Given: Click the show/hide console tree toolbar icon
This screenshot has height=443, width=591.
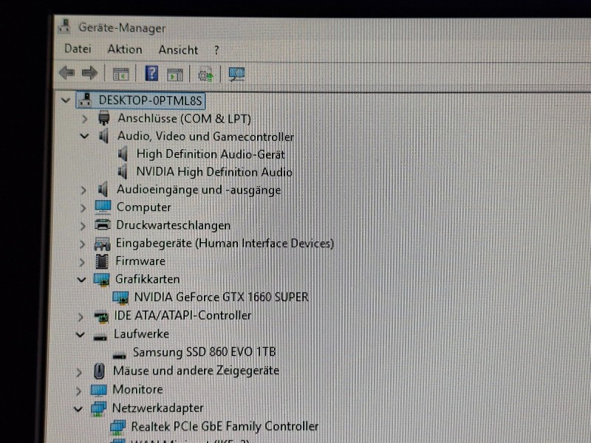Looking at the screenshot, I should click(x=120, y=74).
